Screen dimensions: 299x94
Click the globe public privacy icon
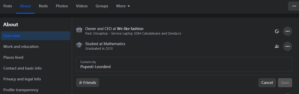[277, 31]
